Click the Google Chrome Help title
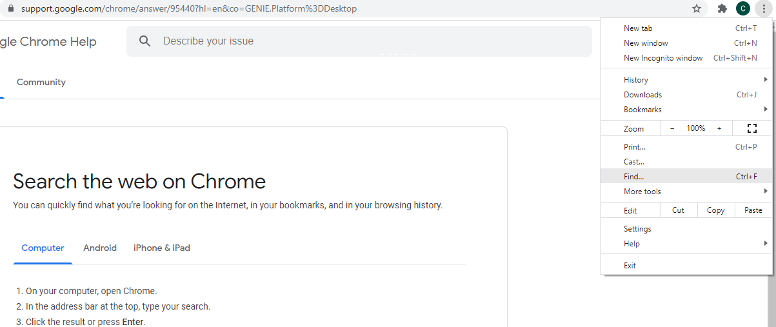The height and width of the screenshot is (327, 776). [x=48, y=42]
